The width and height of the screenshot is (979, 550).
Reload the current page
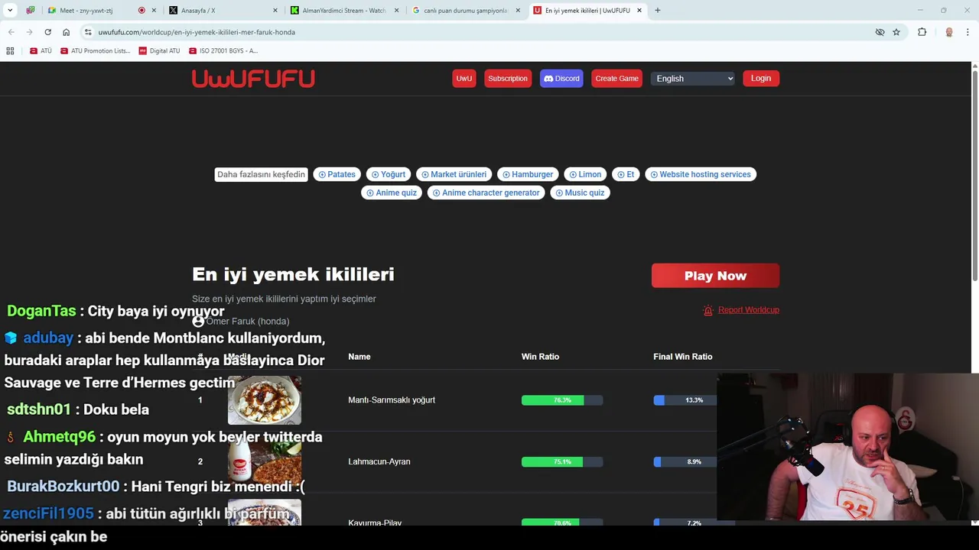(47, 32)
